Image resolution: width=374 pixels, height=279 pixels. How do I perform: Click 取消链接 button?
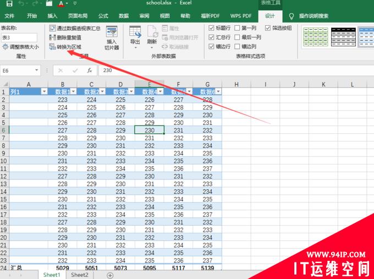click(175, 47)
